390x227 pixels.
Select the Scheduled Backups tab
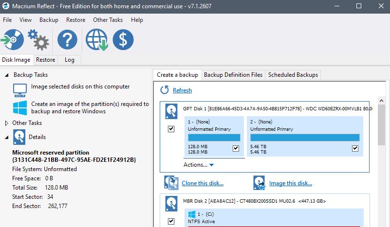(293, 75)
